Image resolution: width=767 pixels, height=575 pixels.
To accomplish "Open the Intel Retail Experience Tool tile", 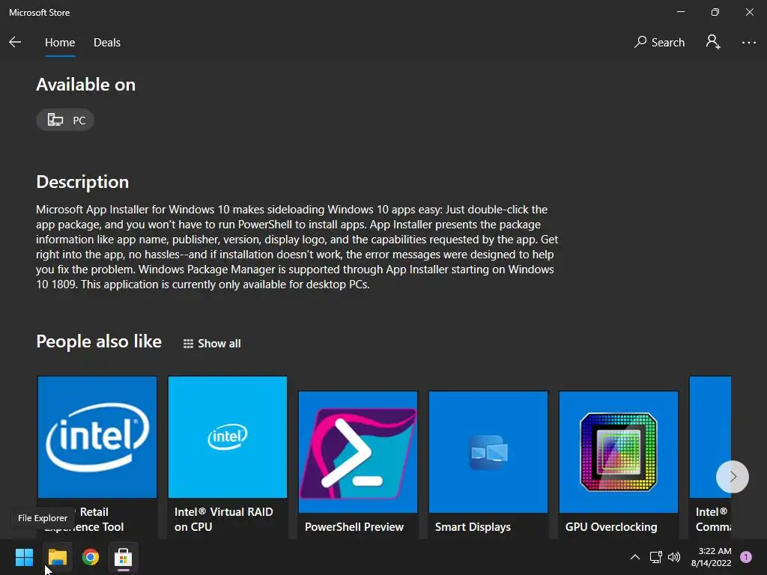I will coord(97,457).
